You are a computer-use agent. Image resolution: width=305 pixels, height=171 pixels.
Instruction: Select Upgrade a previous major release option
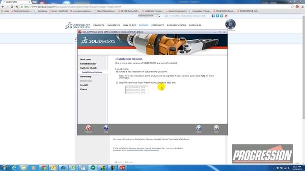coord(117,83)
